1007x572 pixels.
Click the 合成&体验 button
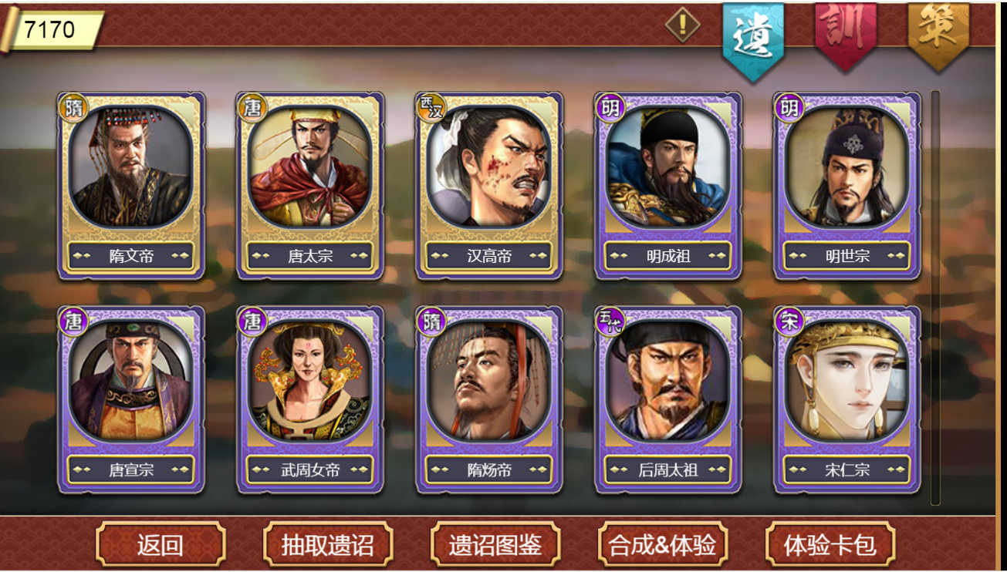coord(663,545)
